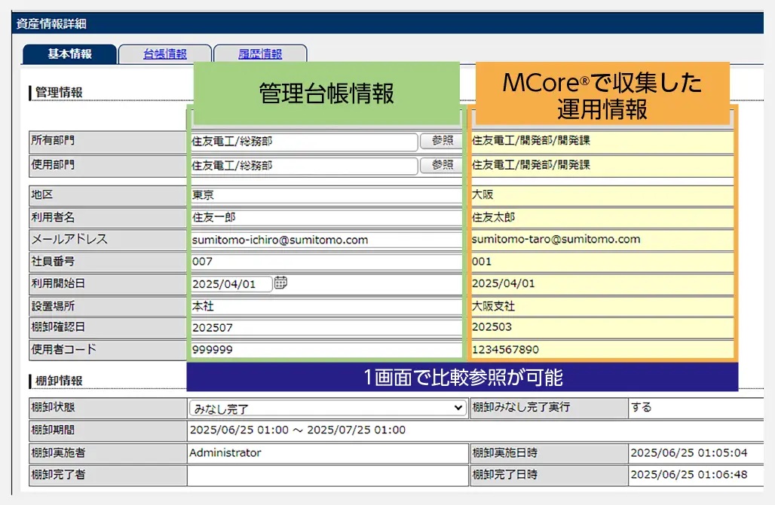Click the 地区 field containing 東京
The width and height of the screenshot is (775, 505).
pyautogui.click(x=326, y=195)
